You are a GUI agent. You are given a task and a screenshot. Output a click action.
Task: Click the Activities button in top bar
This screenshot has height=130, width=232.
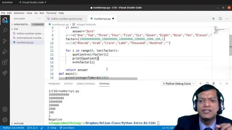pyautogui.click(x=7, y=3)
